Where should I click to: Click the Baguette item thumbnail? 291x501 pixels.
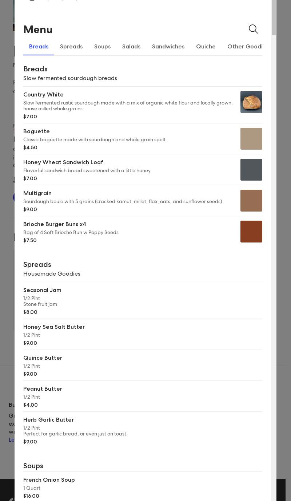(x=251, y=139)
